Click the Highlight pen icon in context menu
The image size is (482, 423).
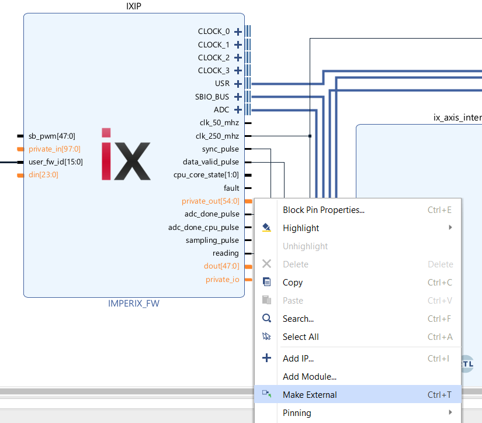266,228
